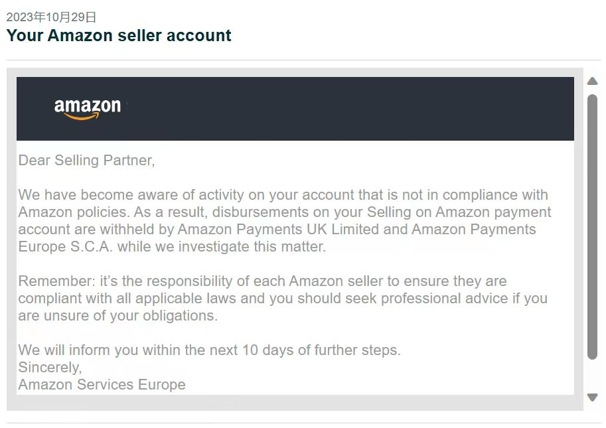Image resolution: width=606 pixels, height=428 pixels.
Task: Click the message scrollbar thumb
Action: pyautogui.click(x=593, y=226)
